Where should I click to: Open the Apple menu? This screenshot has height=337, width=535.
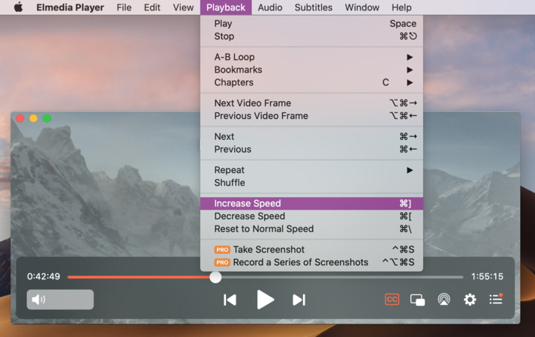19,7
